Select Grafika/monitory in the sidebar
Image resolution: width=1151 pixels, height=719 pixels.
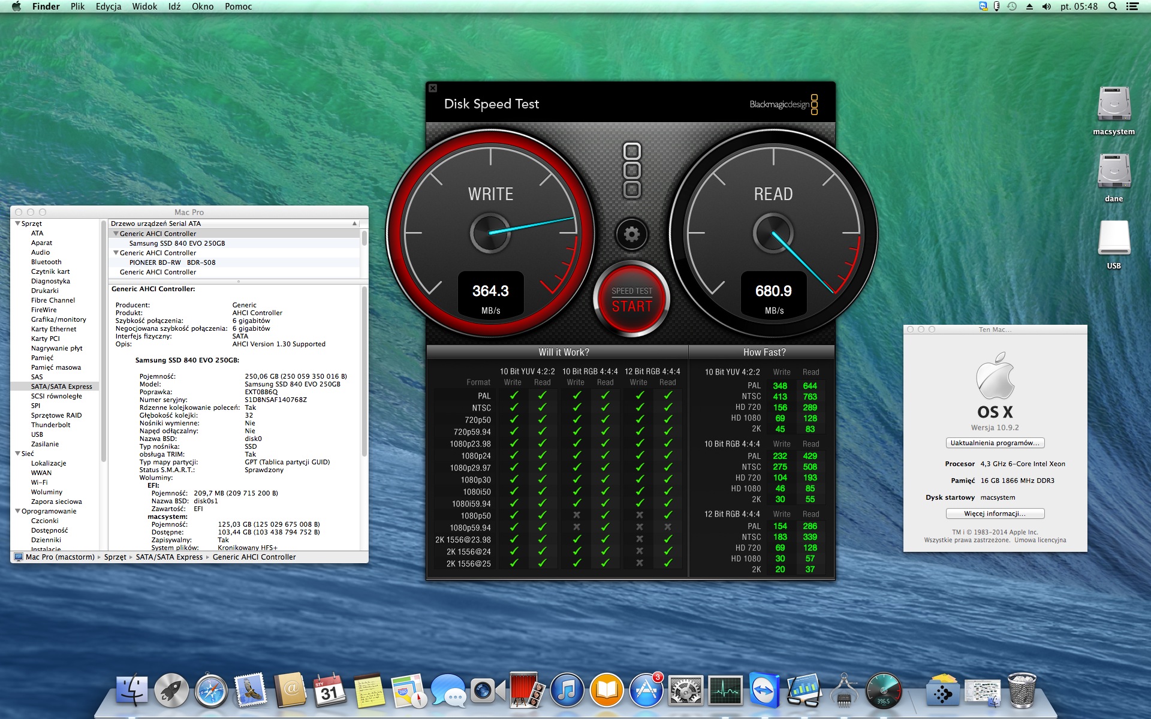(59, 319)
